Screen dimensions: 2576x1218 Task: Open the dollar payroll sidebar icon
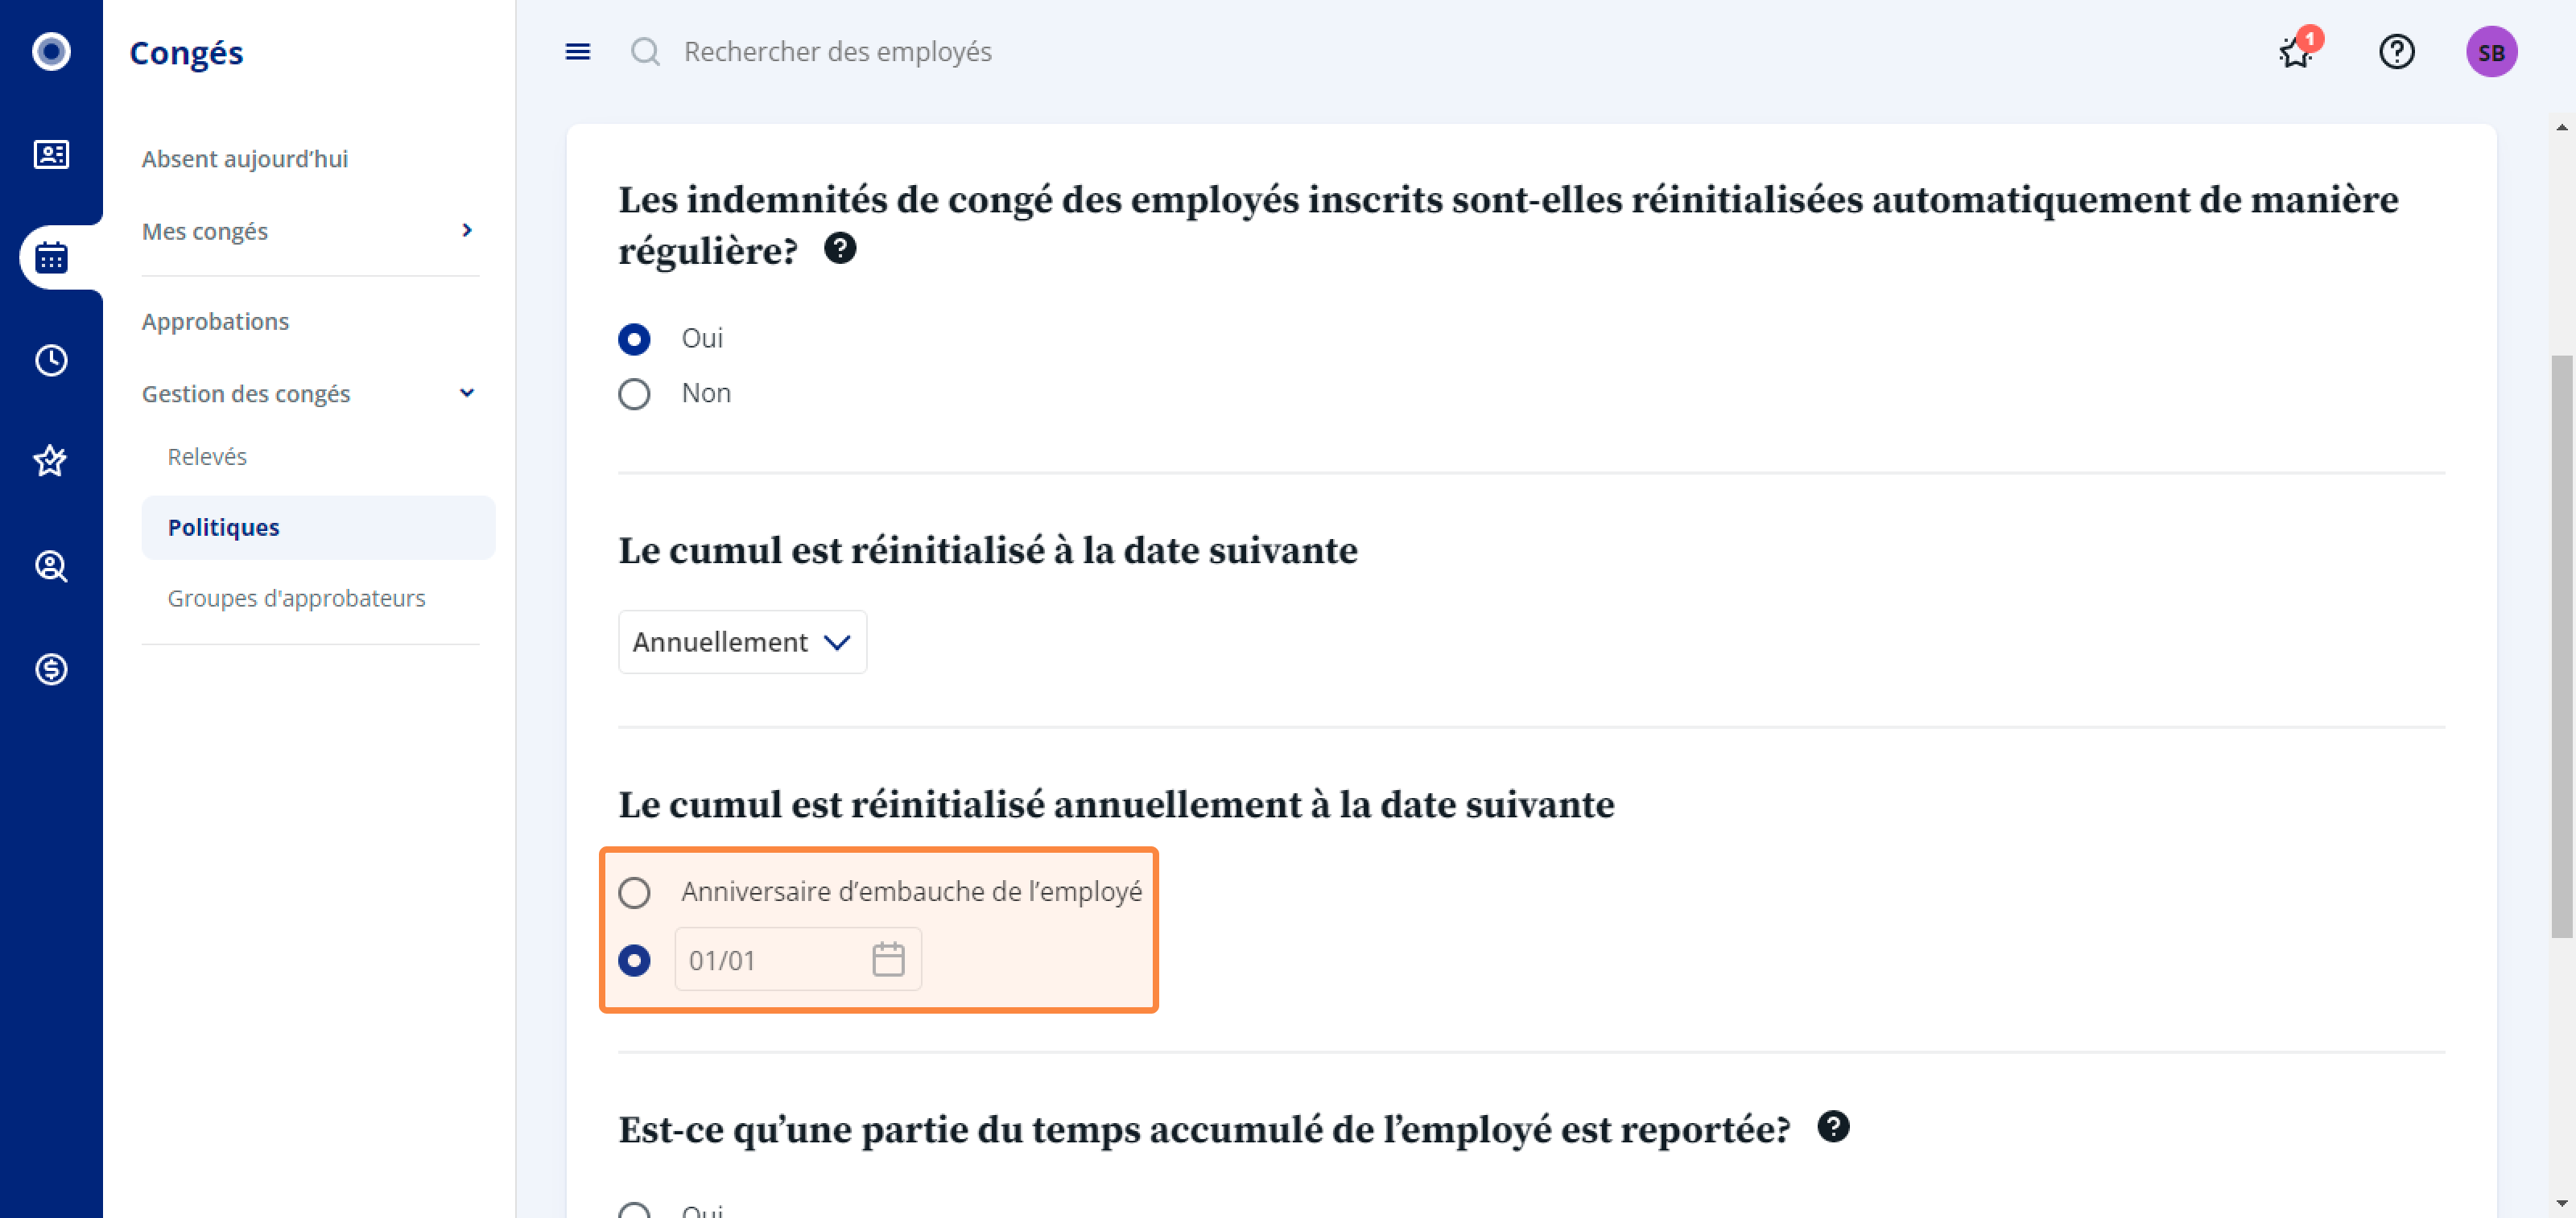(x=51, y=669)
